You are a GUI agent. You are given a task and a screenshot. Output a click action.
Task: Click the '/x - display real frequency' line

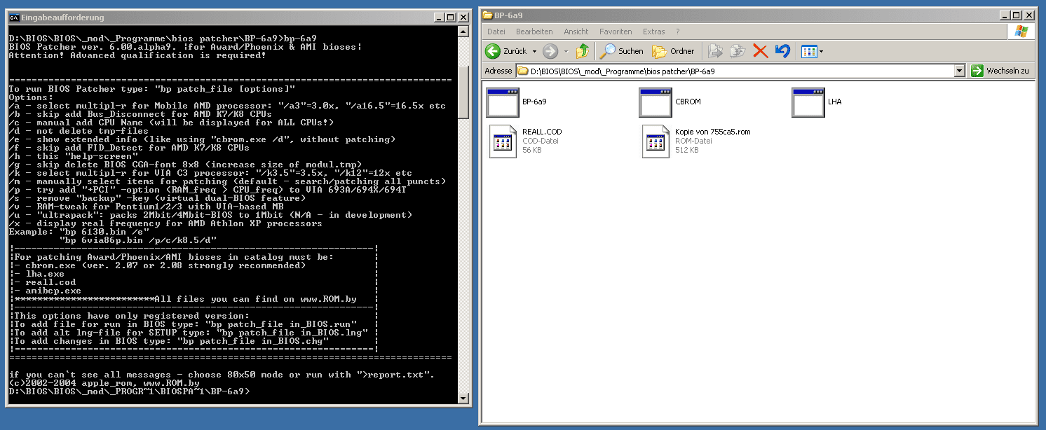(x=165, y=223)
